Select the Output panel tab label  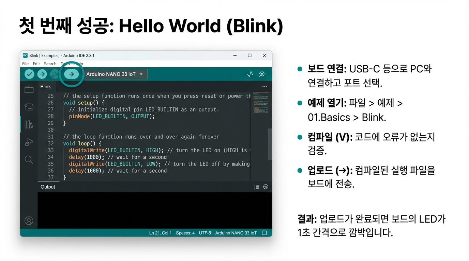point(48,187)
